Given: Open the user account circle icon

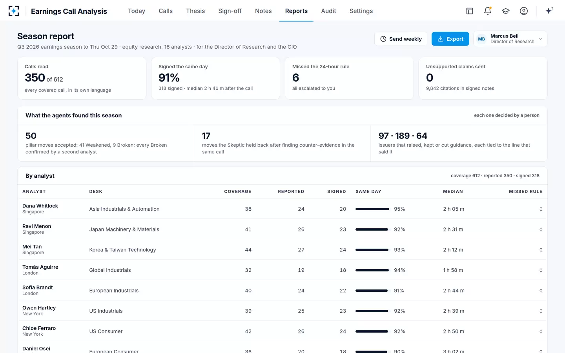Looking at the screenshot, I should coord(524,11).
